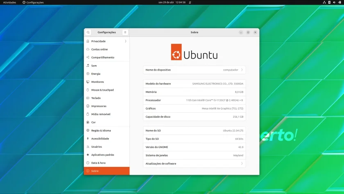
Task: Open Mouse & touchpad settings
Action: [x=106, y=90]
